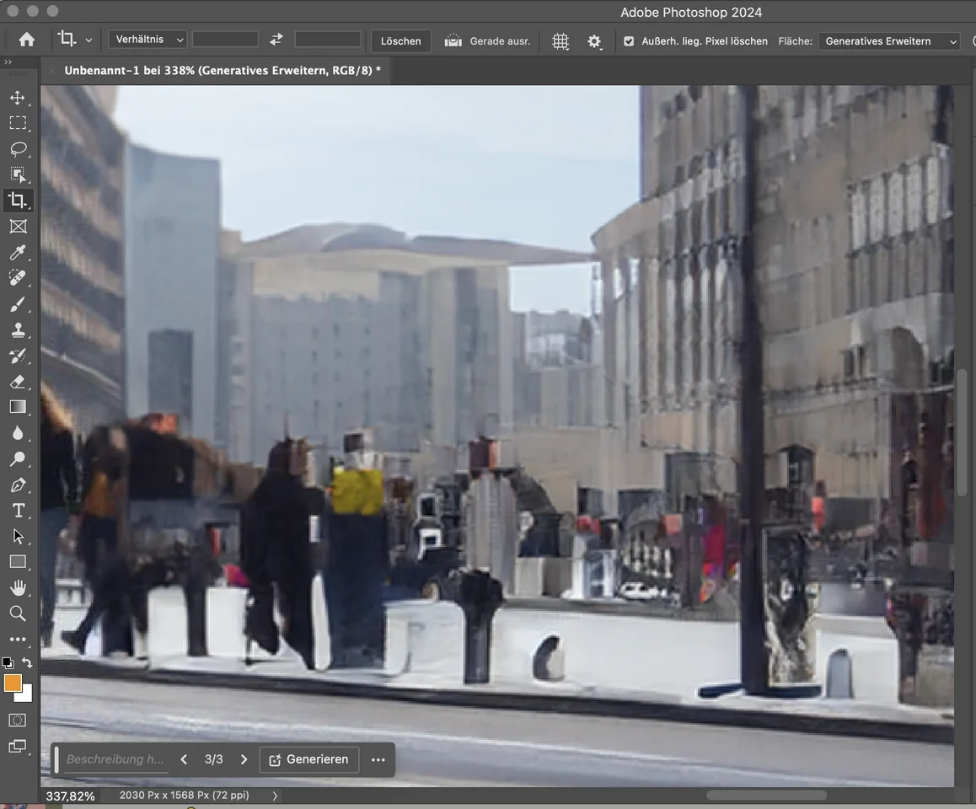Swap width and height values
This screenshot has height=809, width=976.
coord(276,40)
